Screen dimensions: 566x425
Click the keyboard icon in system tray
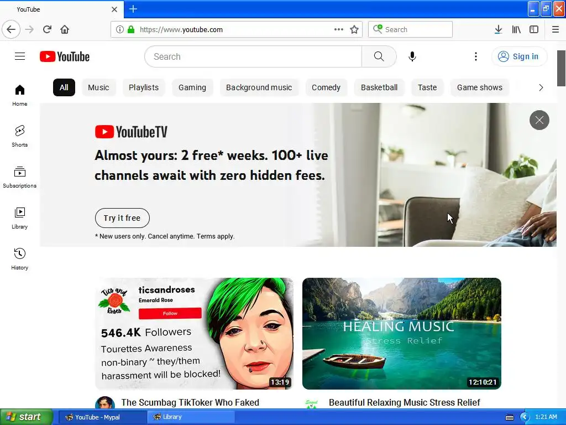pyautogui.click(x=509, y=417)
